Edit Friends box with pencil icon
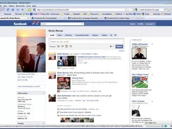This screenshot has height=129, width=172. (44, 123)
